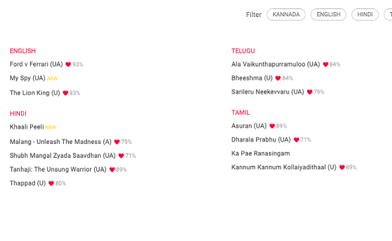Click the heart icon beside Malang - Unleash The Madness
This screenshot has height=241, width=392.
(117, 142)
